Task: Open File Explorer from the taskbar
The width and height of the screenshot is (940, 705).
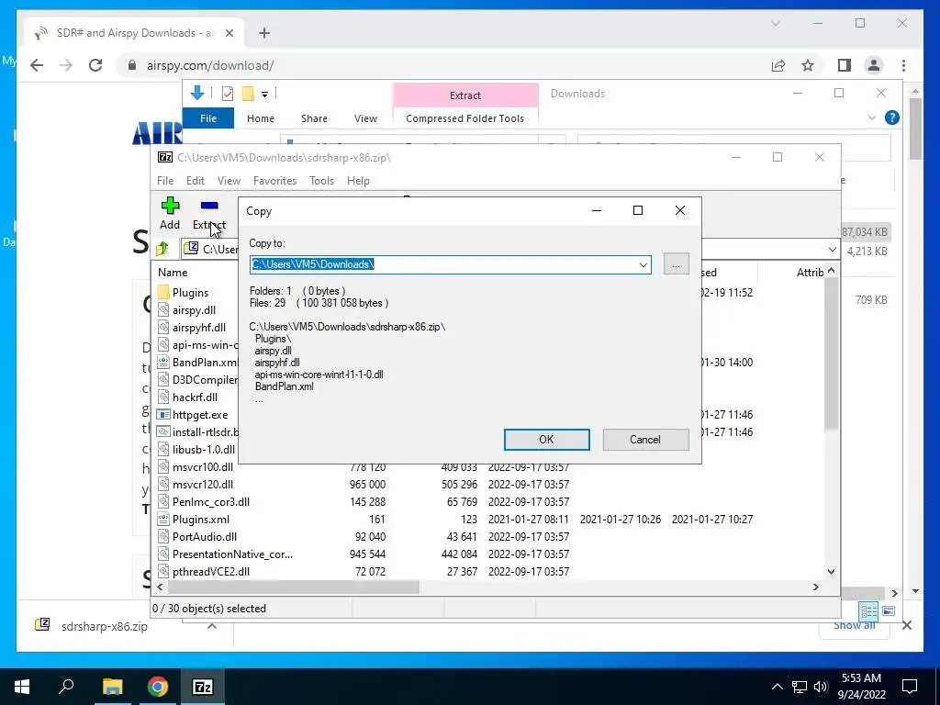Action: pyautogui.click(x=112, y=687)
